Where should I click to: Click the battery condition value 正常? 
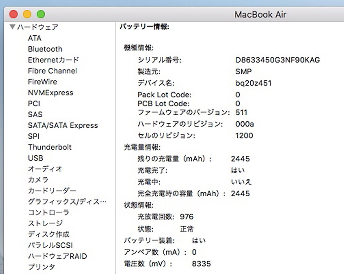point(187,229)
